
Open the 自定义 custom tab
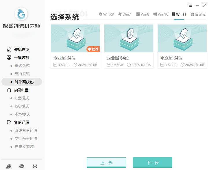198,14
